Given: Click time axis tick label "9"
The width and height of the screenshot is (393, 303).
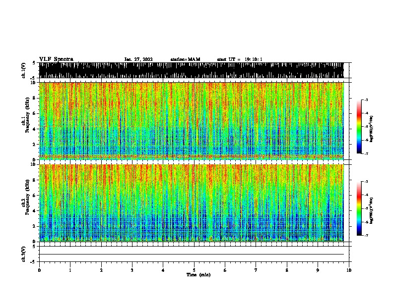Looking at the screenshot, I should click(x=318, y=270).
